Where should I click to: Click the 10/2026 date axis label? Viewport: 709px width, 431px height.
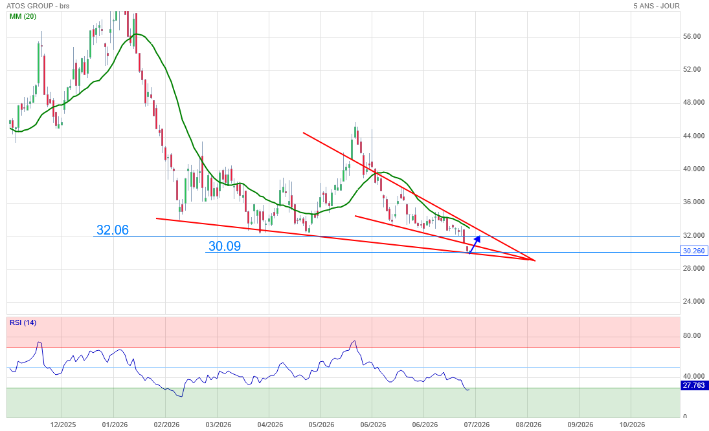pos(632,425)
